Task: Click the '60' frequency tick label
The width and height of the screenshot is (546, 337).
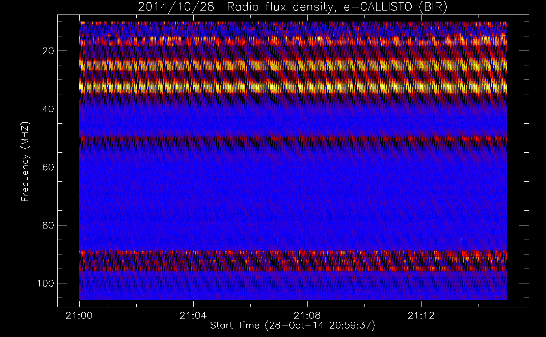Action: coord(49,167)
